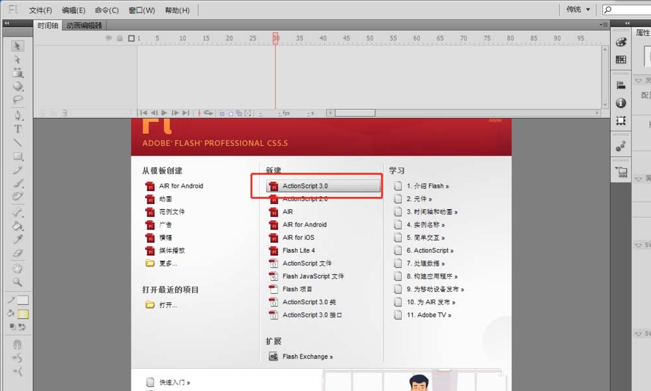Toggle onion skin in timeline
Screen dimensions: 651x391
222,113
